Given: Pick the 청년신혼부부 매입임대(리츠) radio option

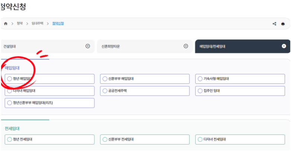Looking at the screenshot, I should pos(9,103).
